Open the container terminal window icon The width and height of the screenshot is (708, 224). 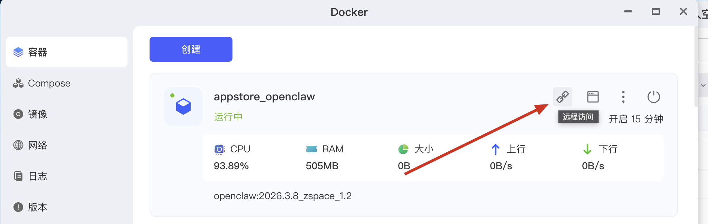(x=593, y=97)
